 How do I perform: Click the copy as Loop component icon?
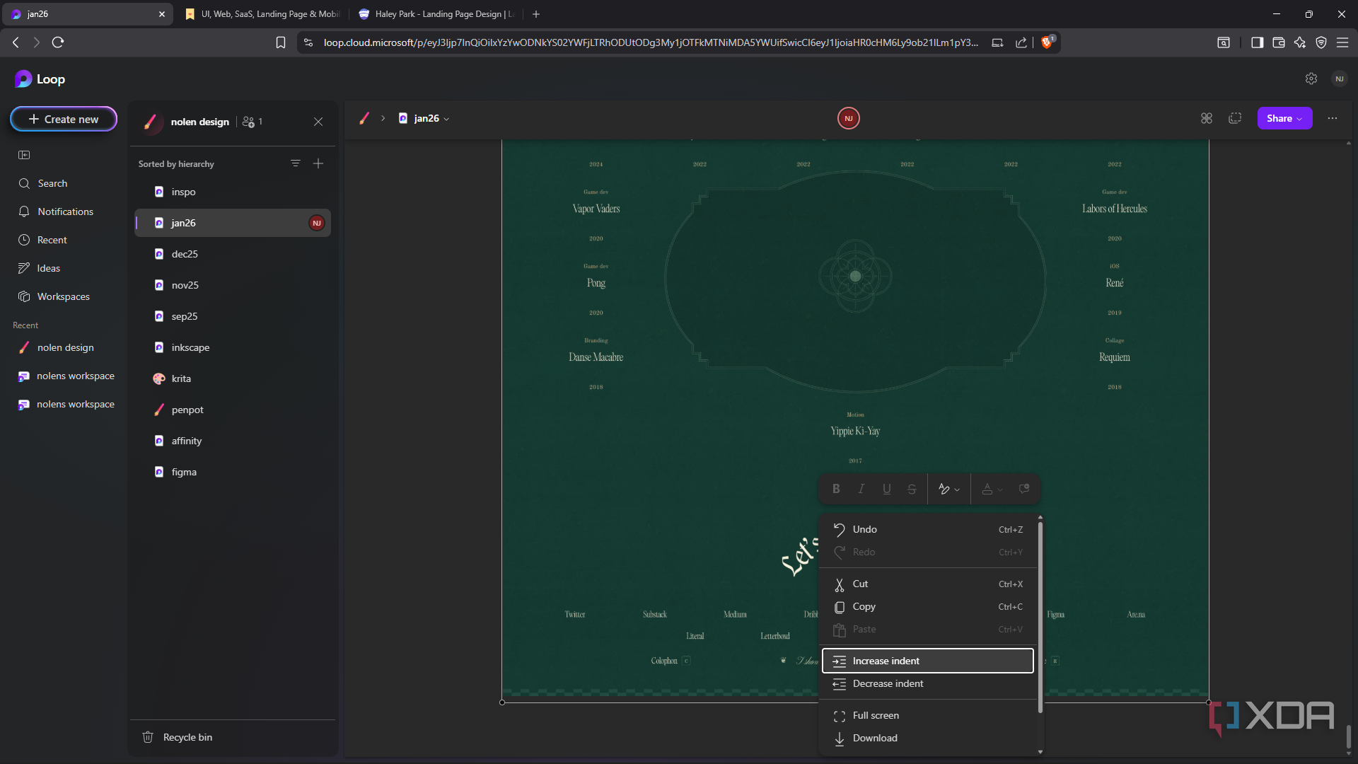[1235, 118]
